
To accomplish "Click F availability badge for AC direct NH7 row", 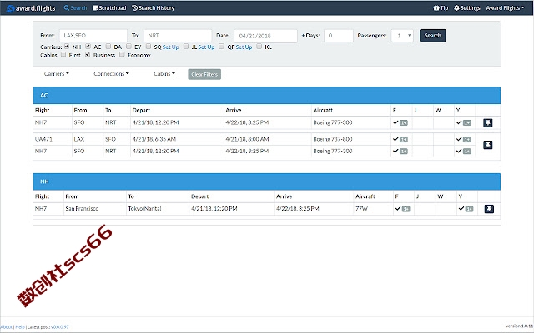I will pos(404,122).
